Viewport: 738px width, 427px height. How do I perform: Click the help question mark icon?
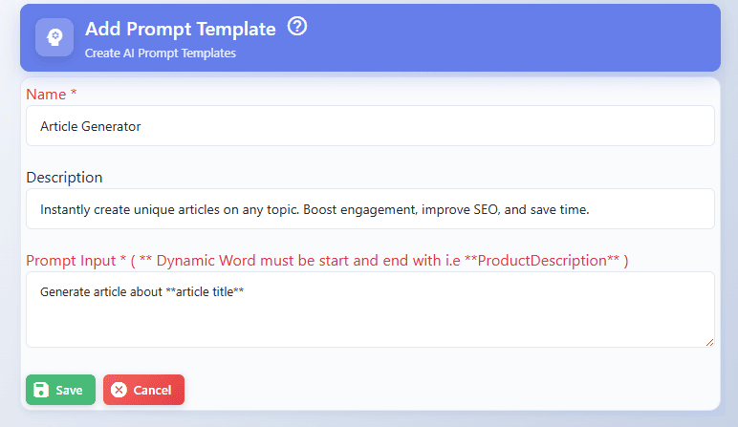pos(297,27)
